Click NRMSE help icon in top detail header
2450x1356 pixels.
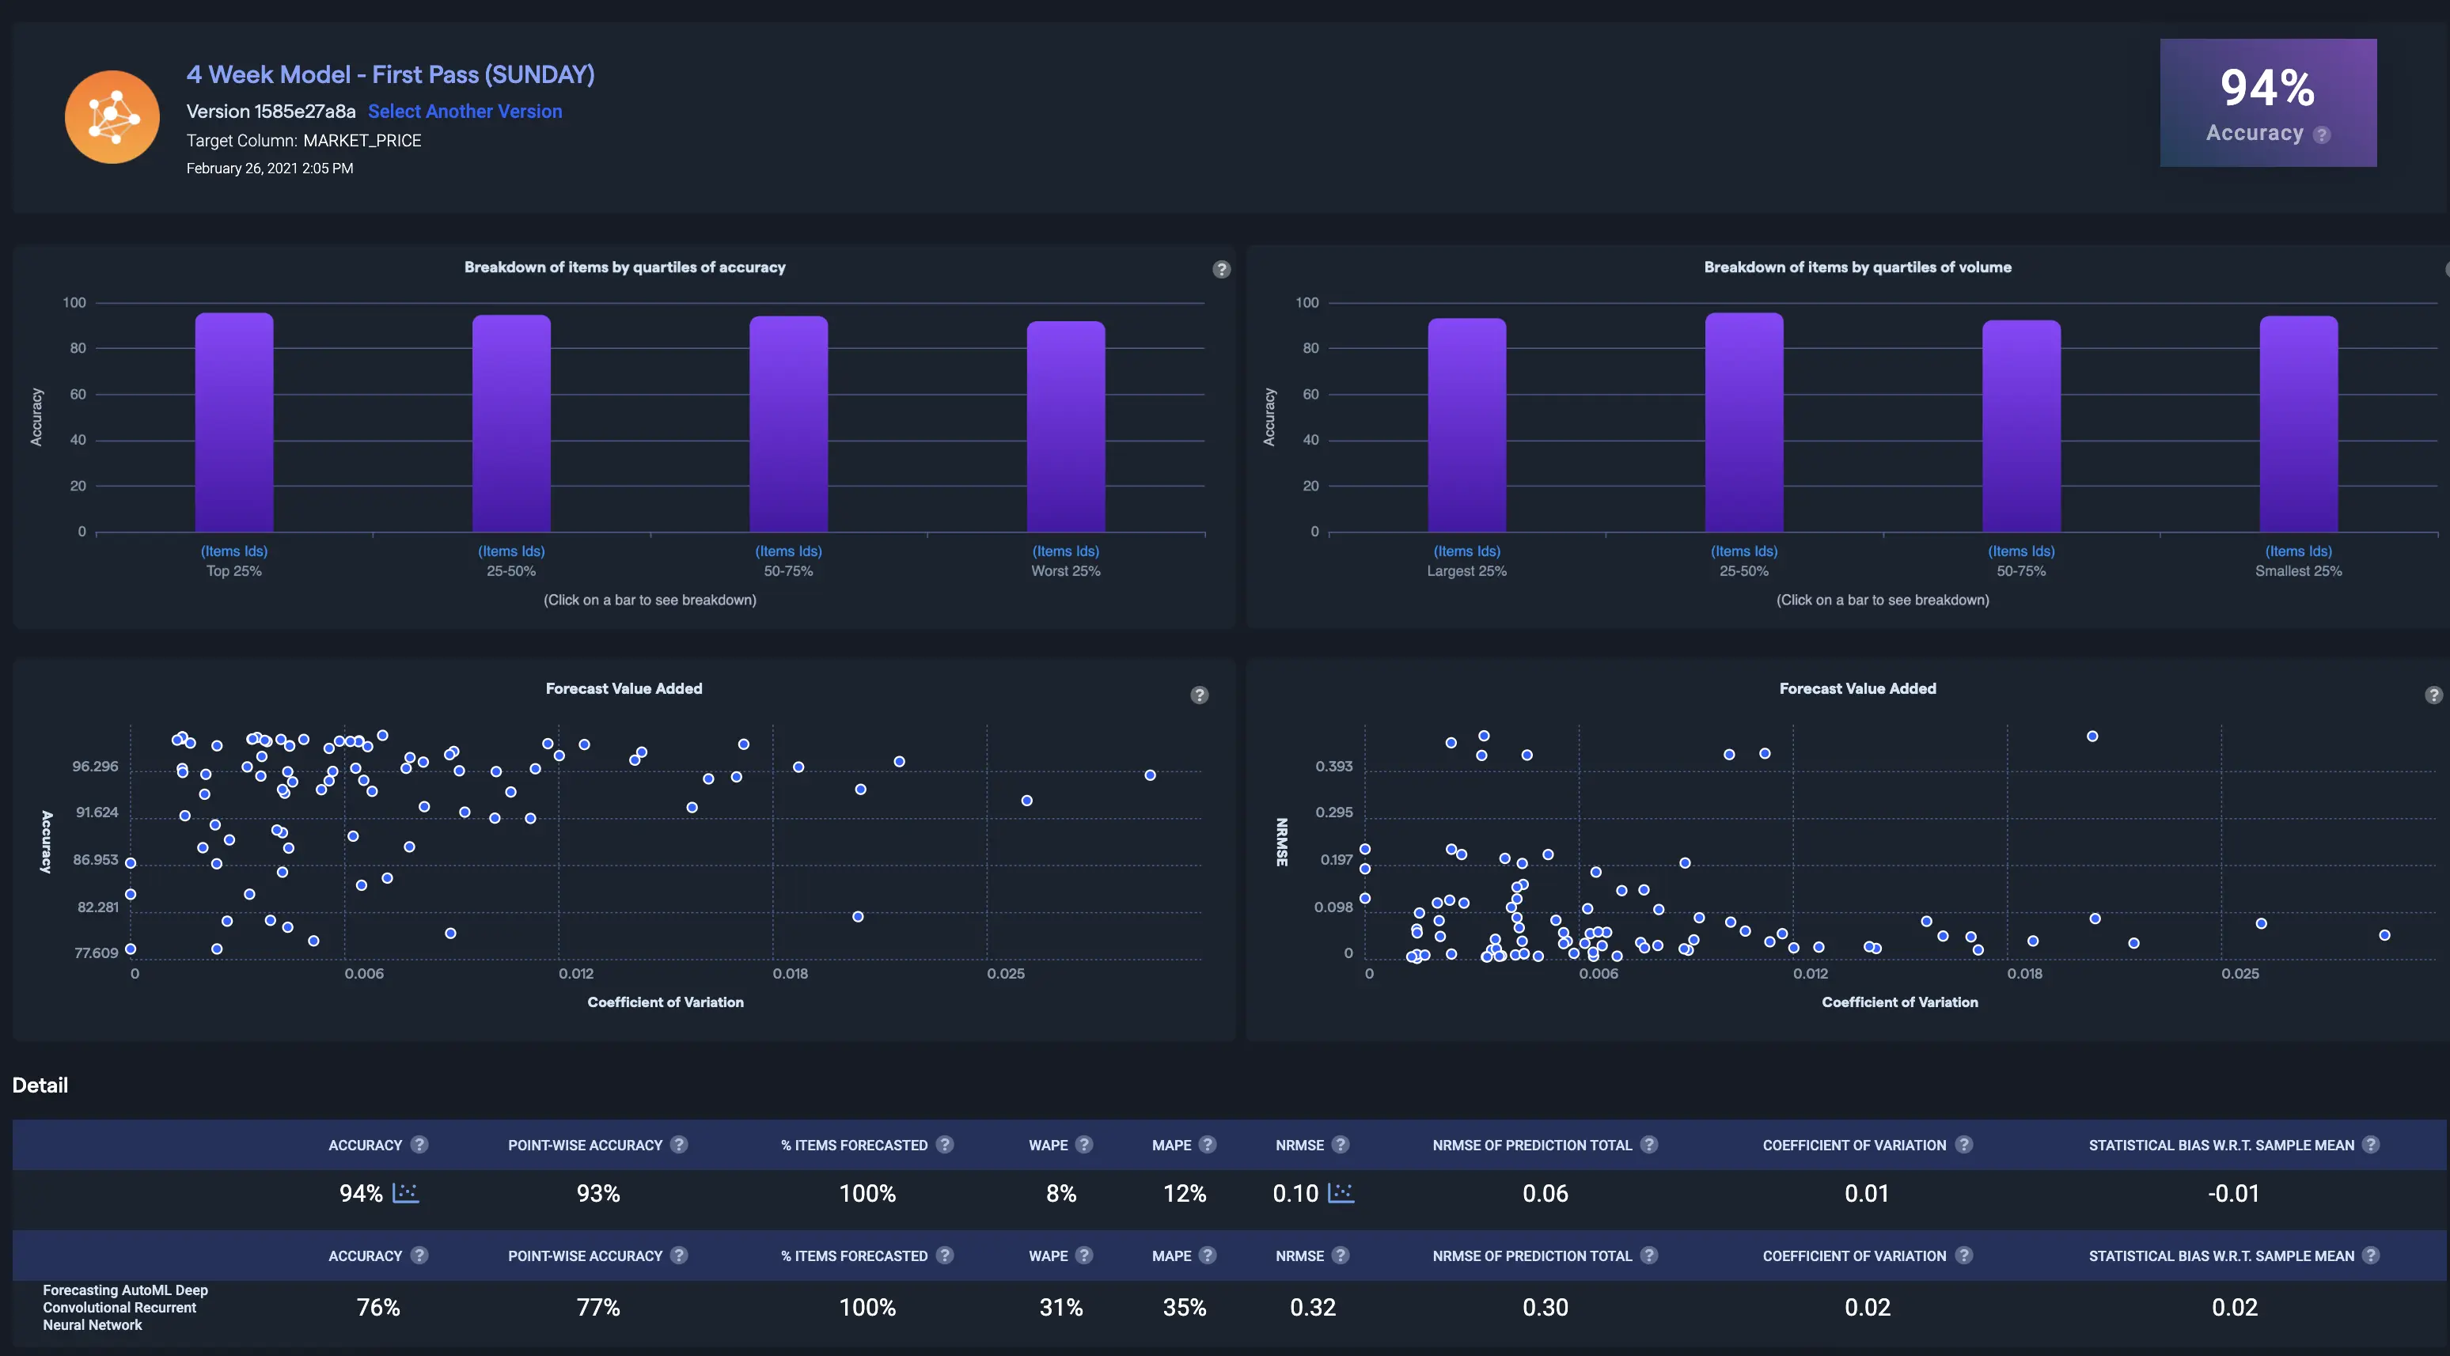point(1340,1145)
